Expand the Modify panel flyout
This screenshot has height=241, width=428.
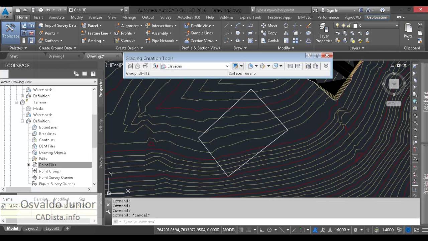[x=286, y=48]
